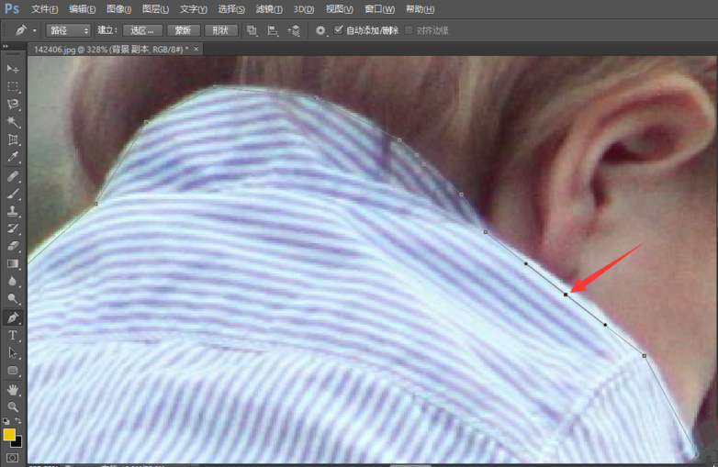This screenshot has width=718, height=467.
Task: Select the Horizontal Type tool
Action: (12, 335)
